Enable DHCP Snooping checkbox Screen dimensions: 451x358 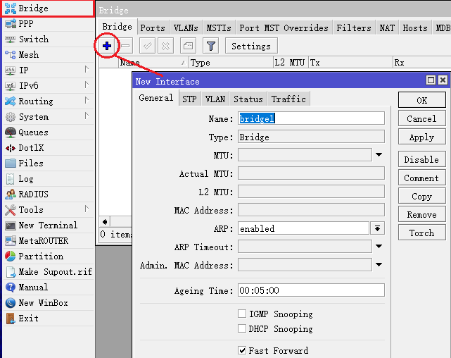pyautogui.click(x=243, y=329)
